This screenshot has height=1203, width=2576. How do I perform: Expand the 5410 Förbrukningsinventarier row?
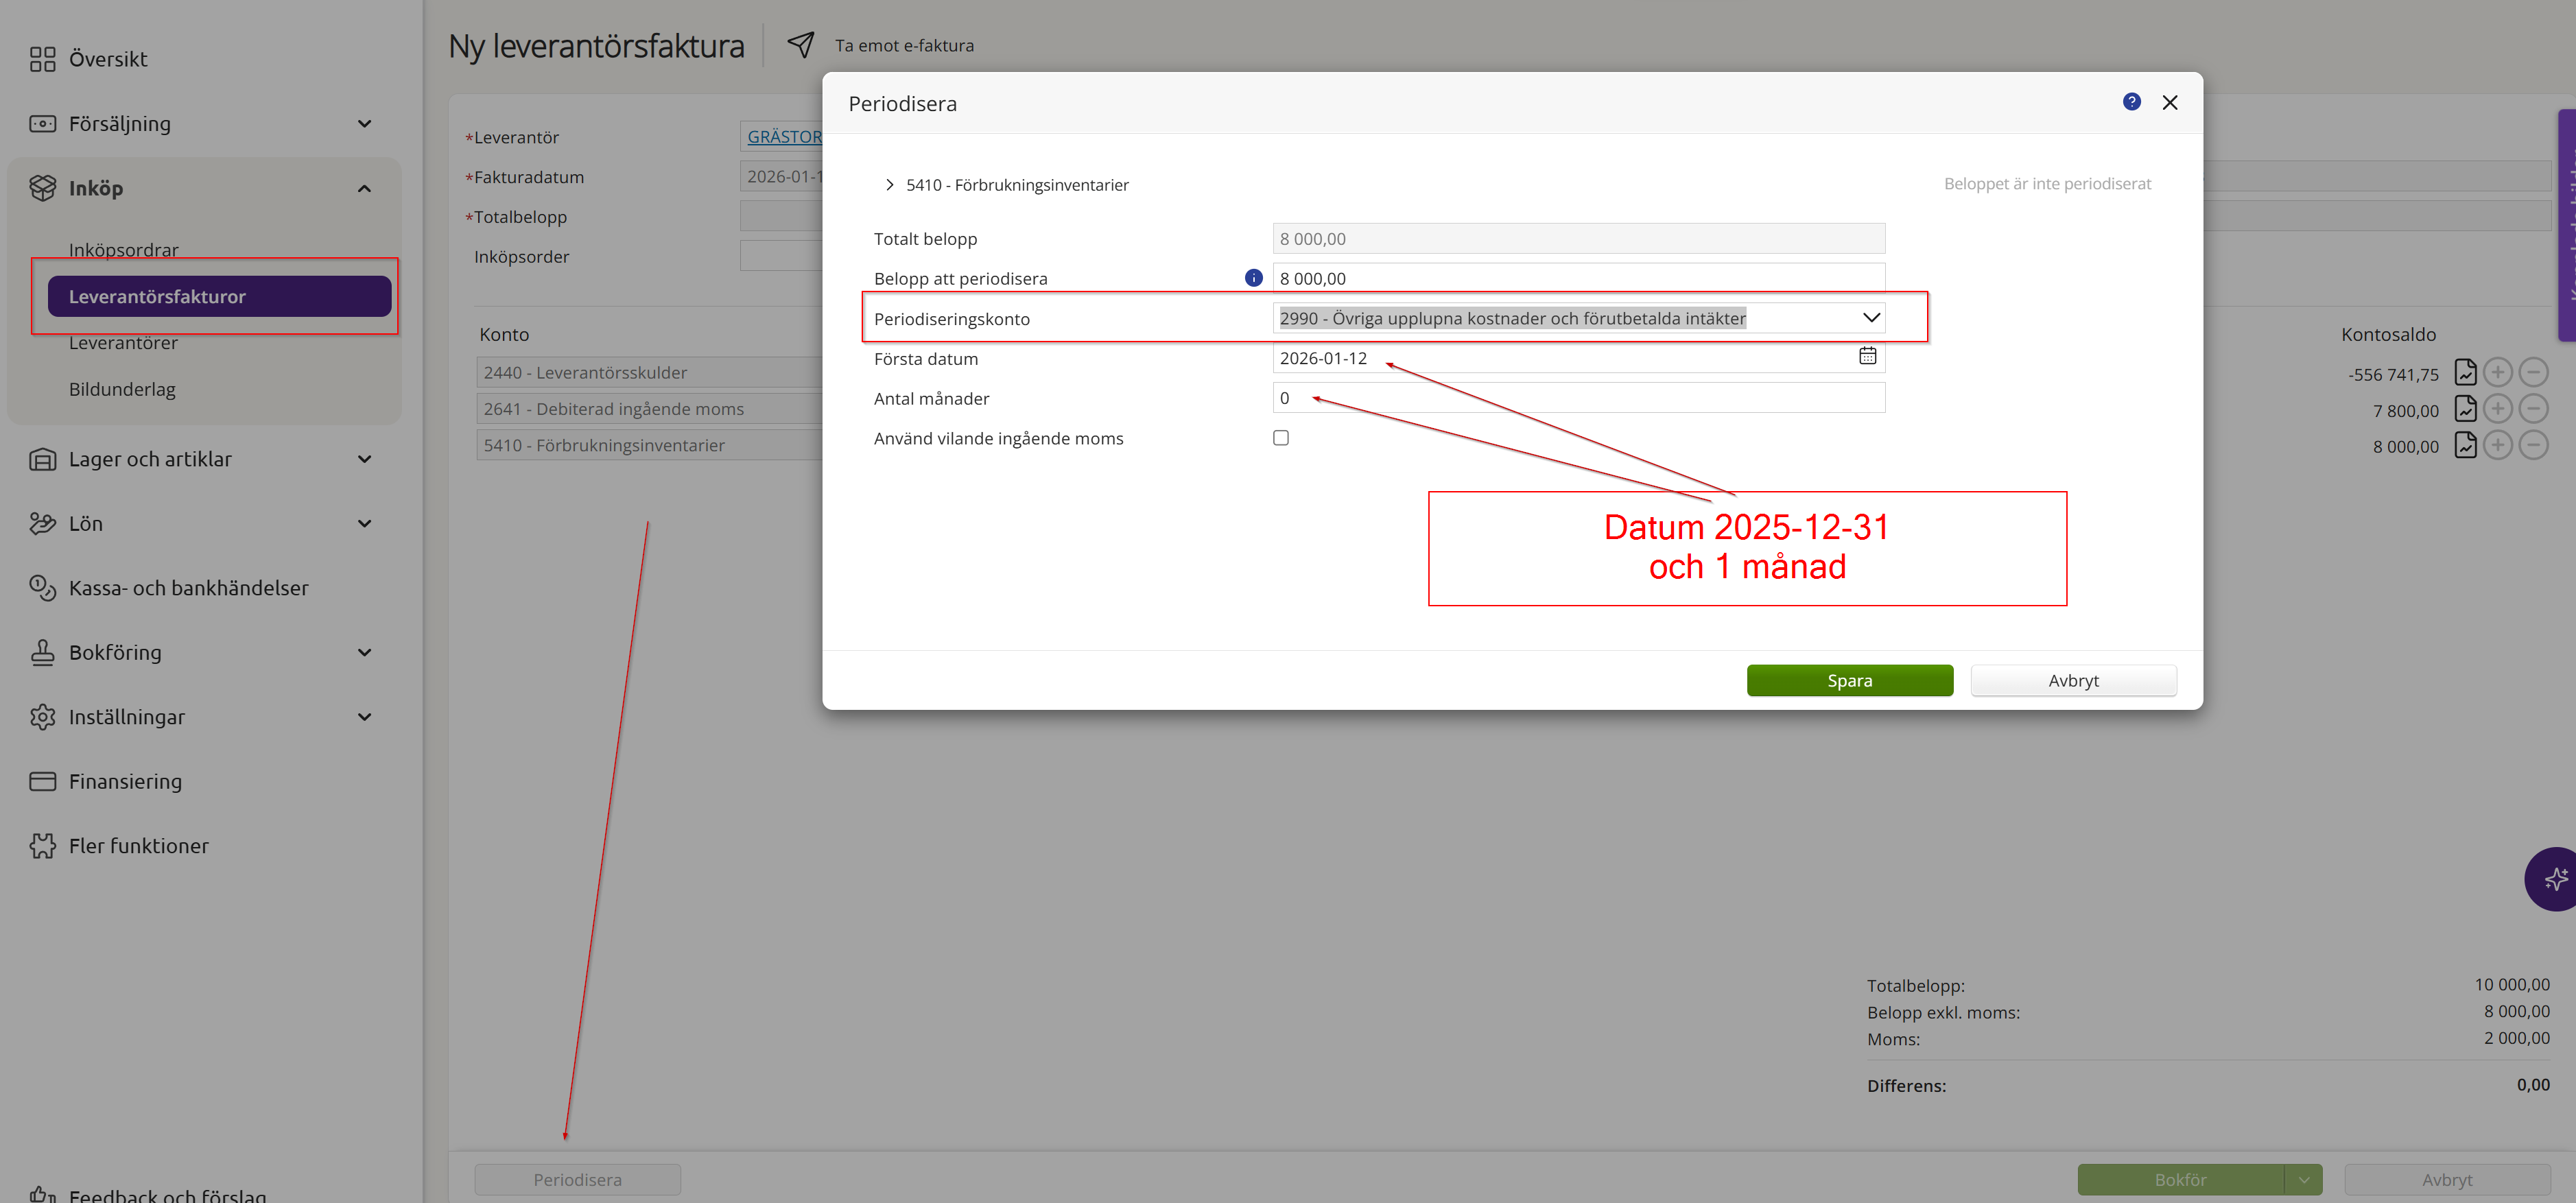(889, 185)
